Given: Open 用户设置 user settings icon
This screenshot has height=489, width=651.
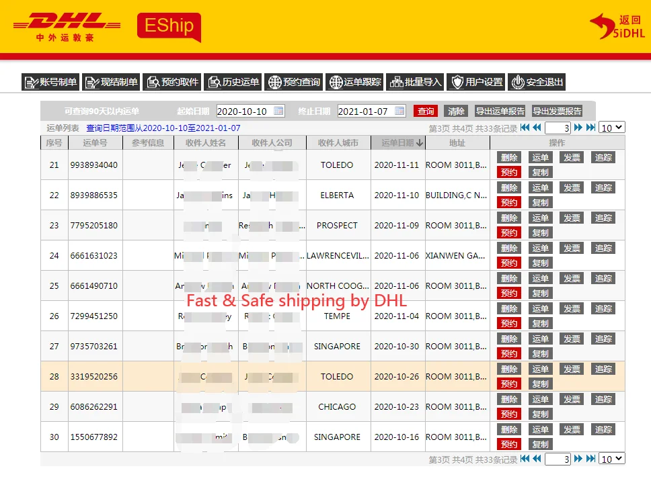Looking at the screenshot, I should [x=476, y=82].
